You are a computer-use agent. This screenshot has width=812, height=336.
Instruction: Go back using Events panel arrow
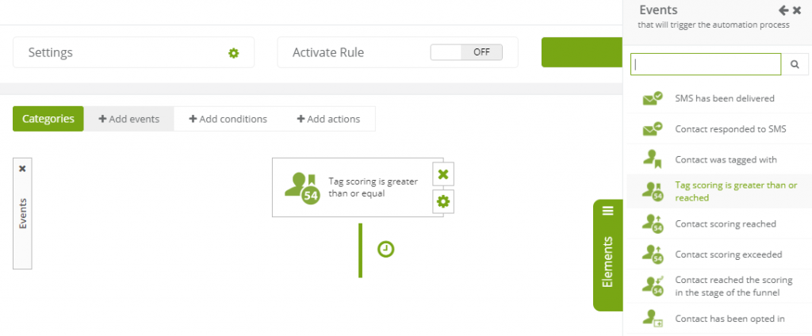tap(783, 10)
